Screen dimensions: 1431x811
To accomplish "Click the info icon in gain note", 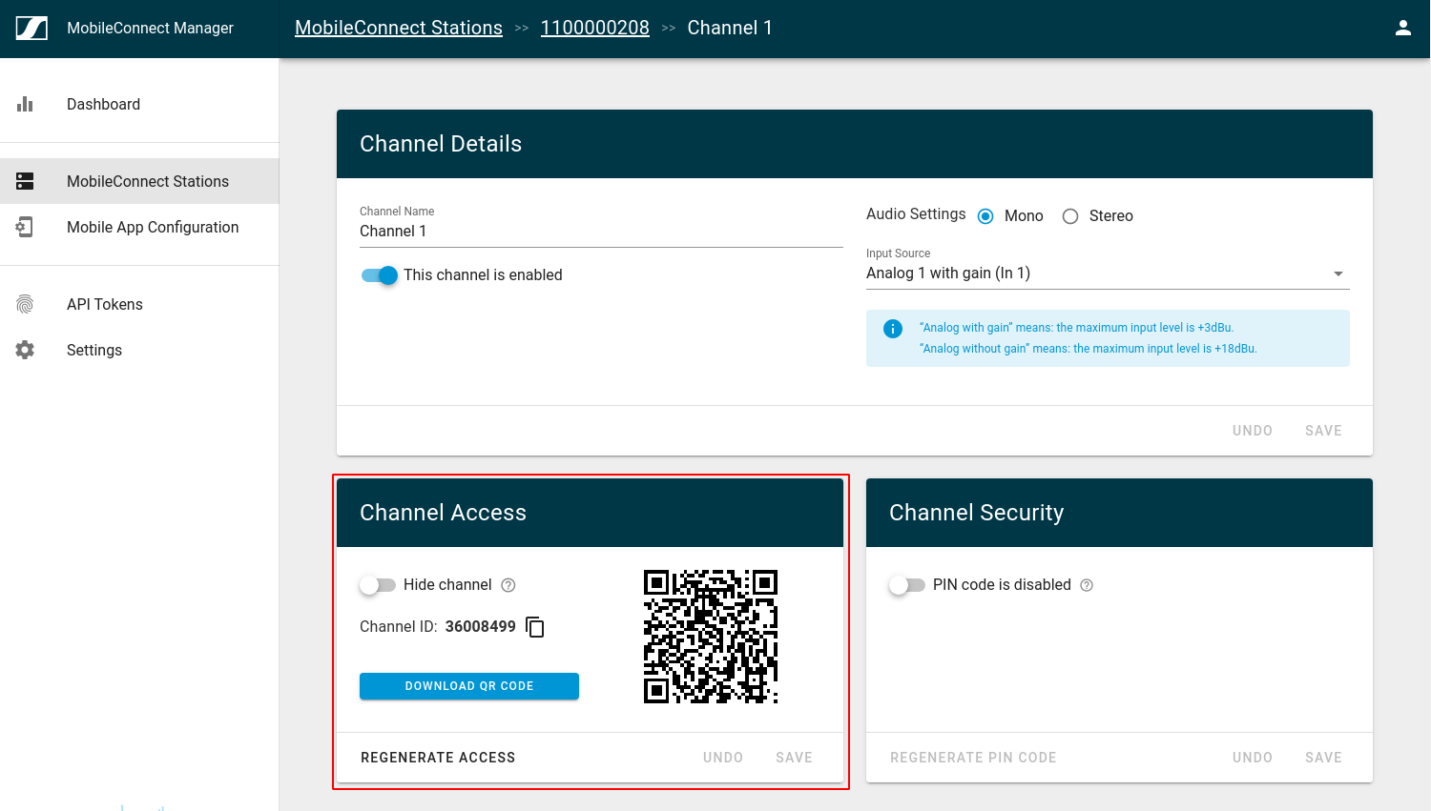I will (x=893, y=329).
